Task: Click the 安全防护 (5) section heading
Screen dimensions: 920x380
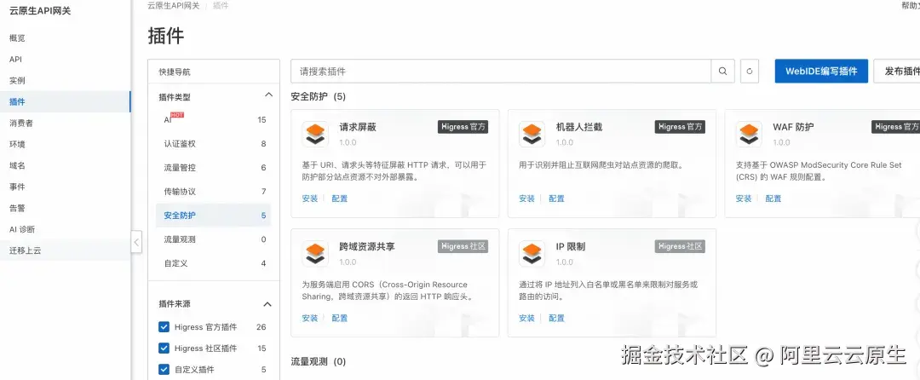Action: click(319, 96)
